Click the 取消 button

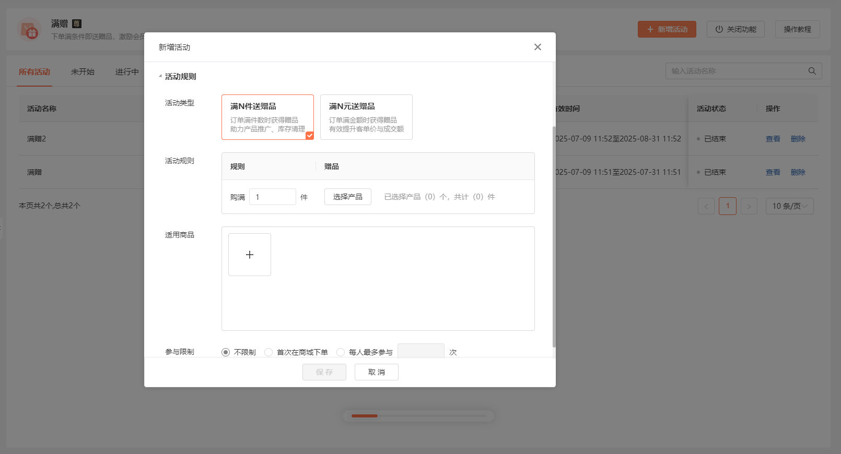click(376, 372)
